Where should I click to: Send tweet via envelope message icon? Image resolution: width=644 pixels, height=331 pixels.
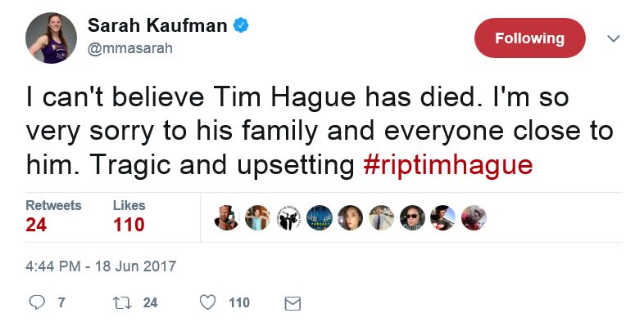(x=292, y=303)
